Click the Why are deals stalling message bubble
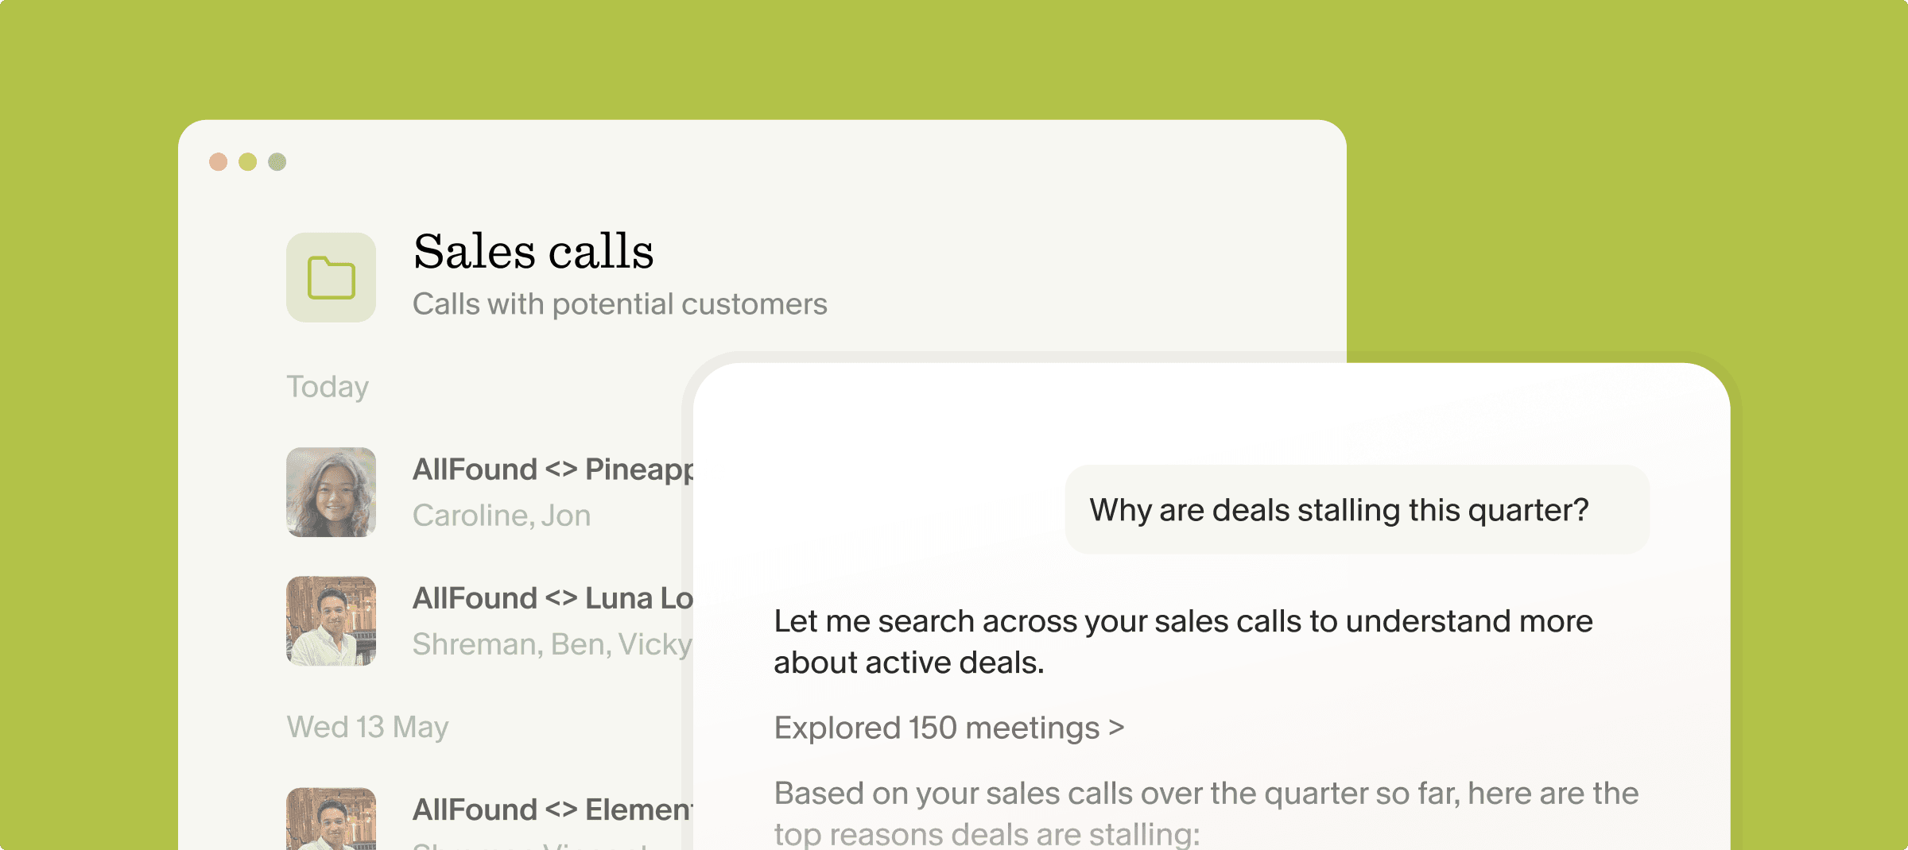The height and width of the screenshot is (850, 1908). [1357, 509]
